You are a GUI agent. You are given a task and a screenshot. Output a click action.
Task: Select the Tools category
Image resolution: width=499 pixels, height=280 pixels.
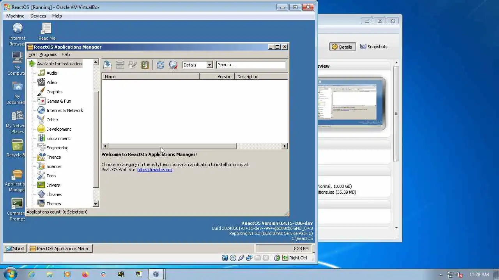[x=51, y=176]
